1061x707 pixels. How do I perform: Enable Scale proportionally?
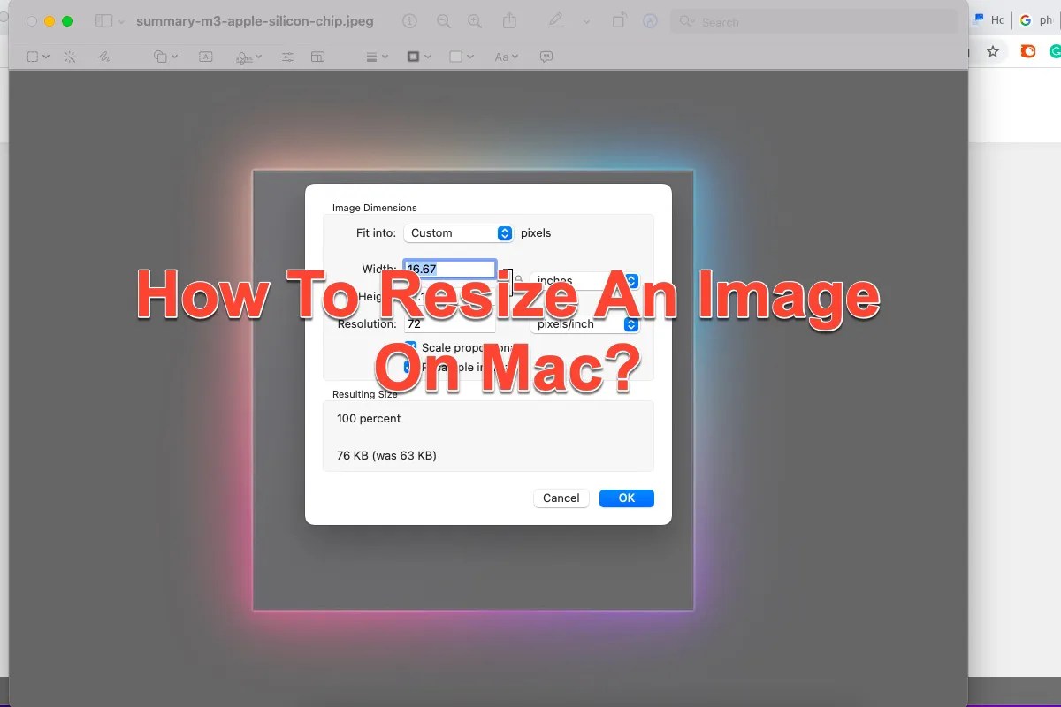click(x=409, y=347)
